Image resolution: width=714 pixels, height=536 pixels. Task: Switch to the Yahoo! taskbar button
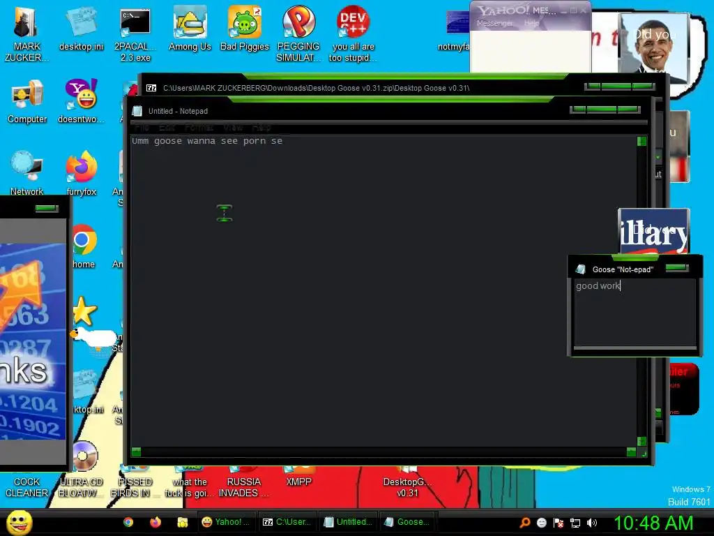point(226,522)
